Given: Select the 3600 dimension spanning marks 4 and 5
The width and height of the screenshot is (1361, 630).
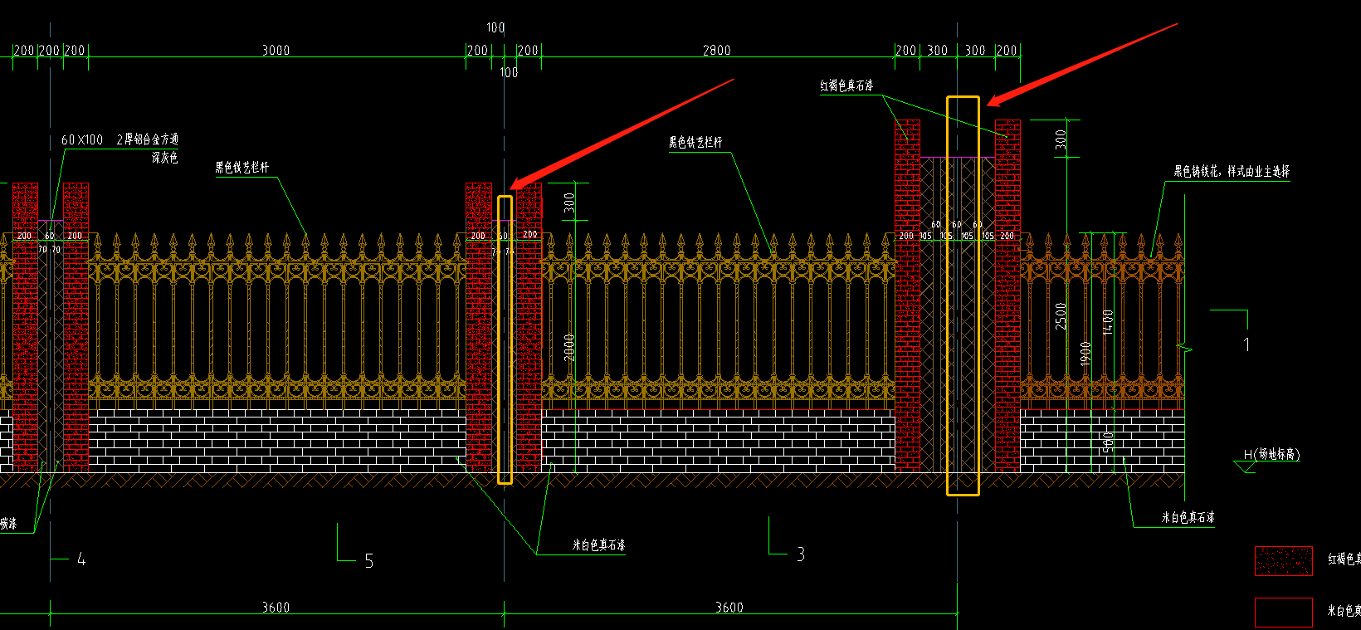Looking at the screenshot, I should tap(276, 608).
